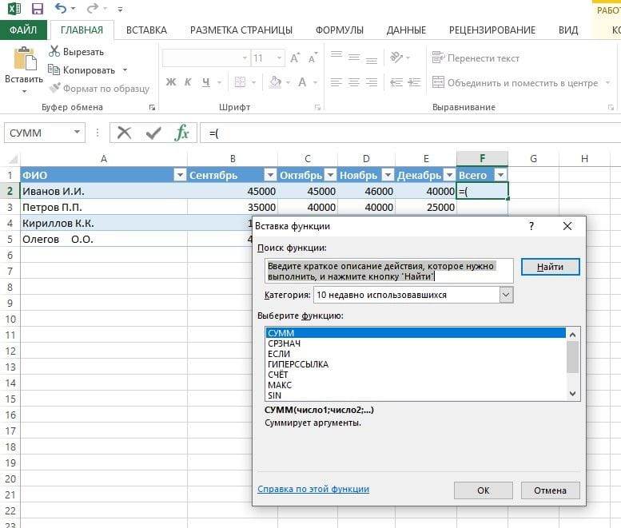Switch to the РЕЦЕНЗИРОВАНИЕ tab
The image size is (621, 528).
[492, 30]
